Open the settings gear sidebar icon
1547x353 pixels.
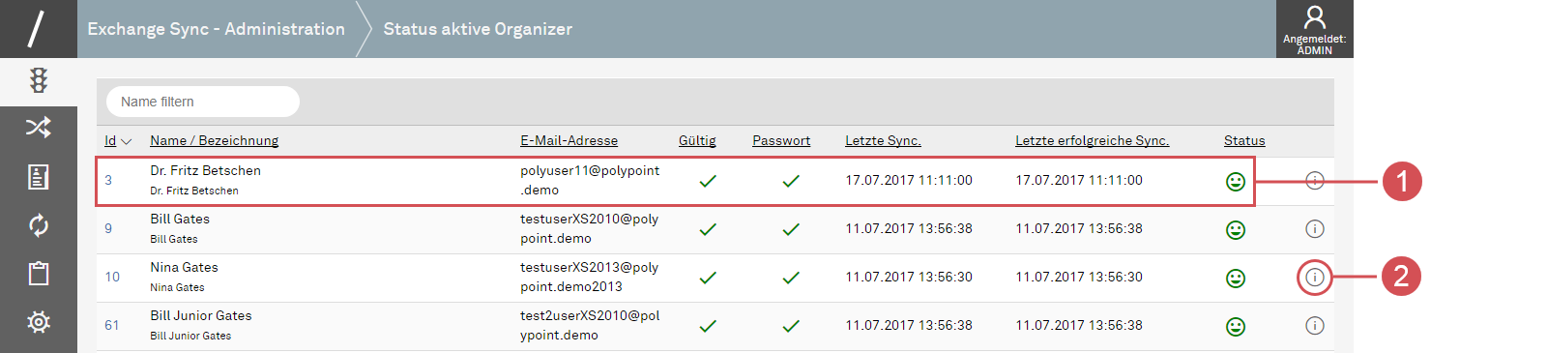point(39,322)
